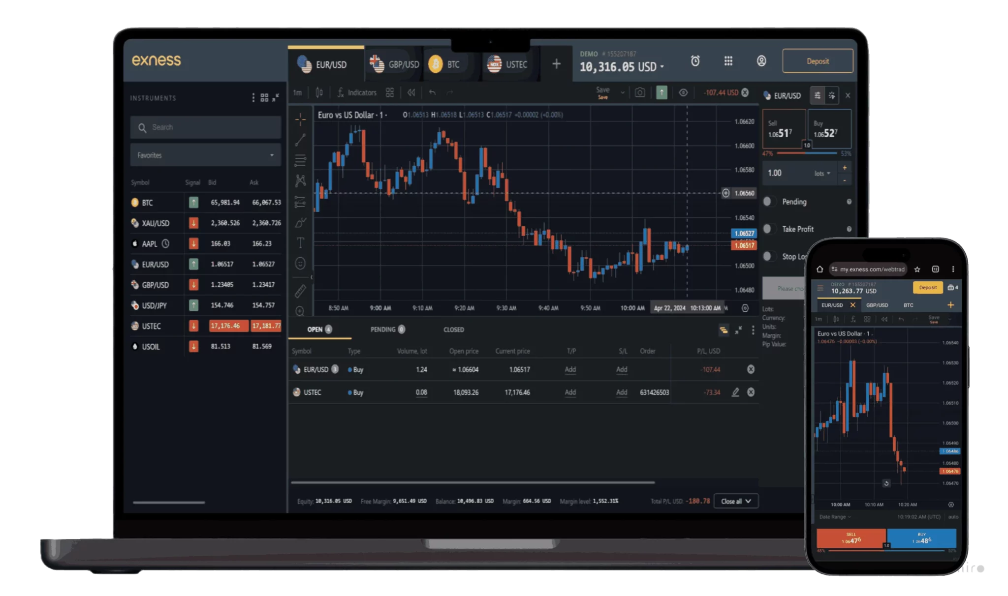This screenshot has height=596, width=1008.
Task: Click the laptop Deposit button
Action: [818, 61]
